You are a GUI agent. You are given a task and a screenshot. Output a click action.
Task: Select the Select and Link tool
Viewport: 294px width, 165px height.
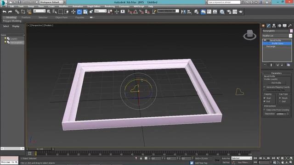click(x=17, y=12)
